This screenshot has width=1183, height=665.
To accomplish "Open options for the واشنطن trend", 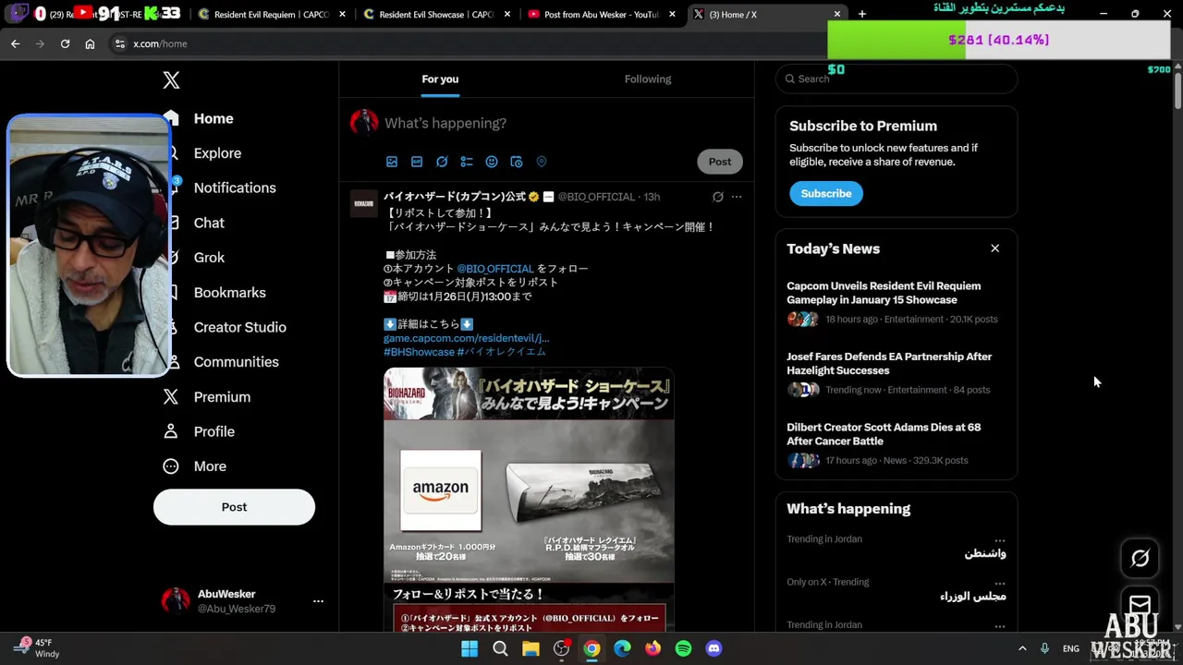I will 999,539.
